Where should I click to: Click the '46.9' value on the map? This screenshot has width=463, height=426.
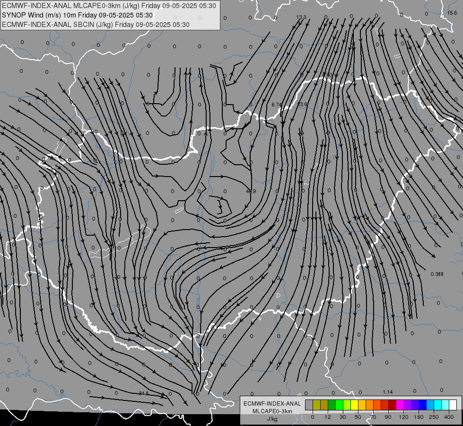[x=251, y=191]
